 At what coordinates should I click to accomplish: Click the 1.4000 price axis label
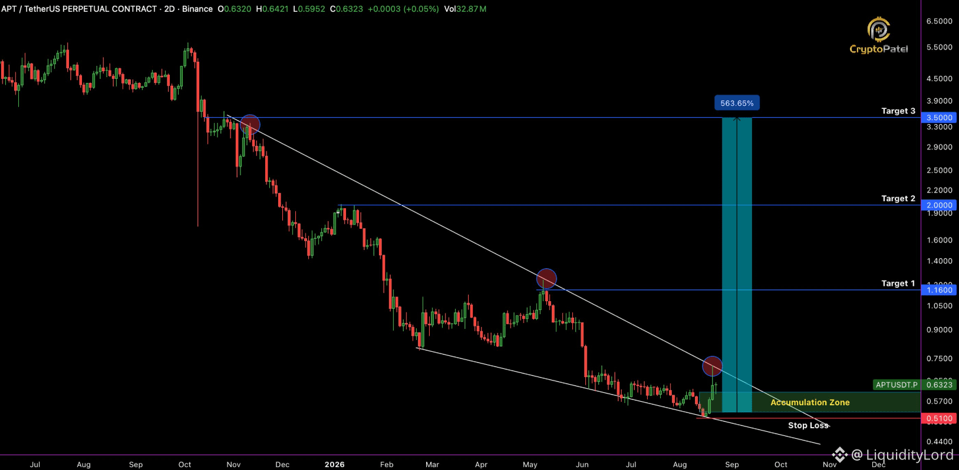(939, 261)
